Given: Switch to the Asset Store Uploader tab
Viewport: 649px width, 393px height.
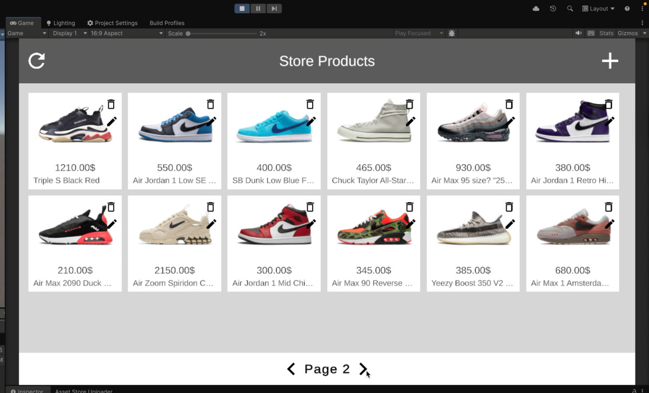Looking at the screenshot, I should (x=83, y=390).
